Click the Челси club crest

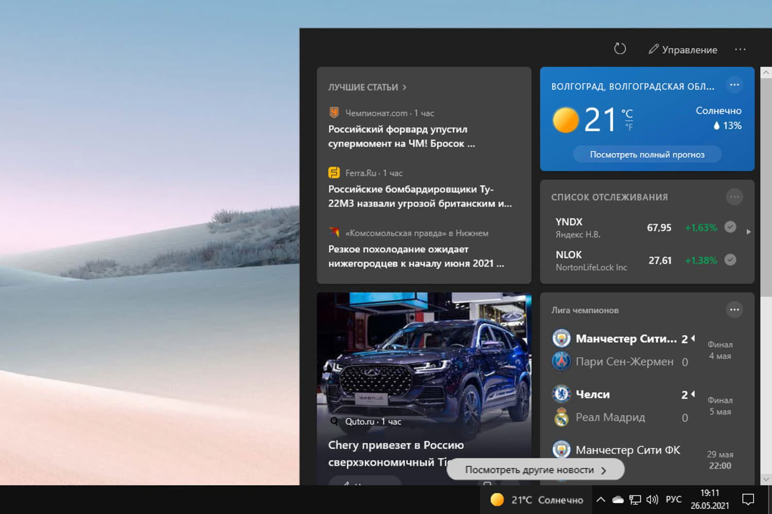pyautogui.click(x=562, y=394)
